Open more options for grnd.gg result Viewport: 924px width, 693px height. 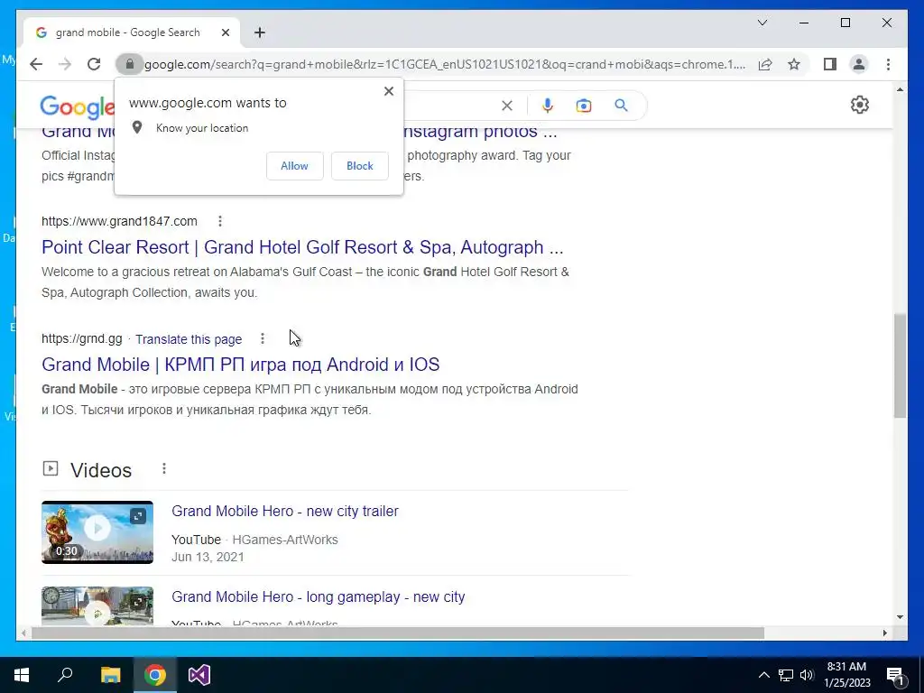pos(263,338)
